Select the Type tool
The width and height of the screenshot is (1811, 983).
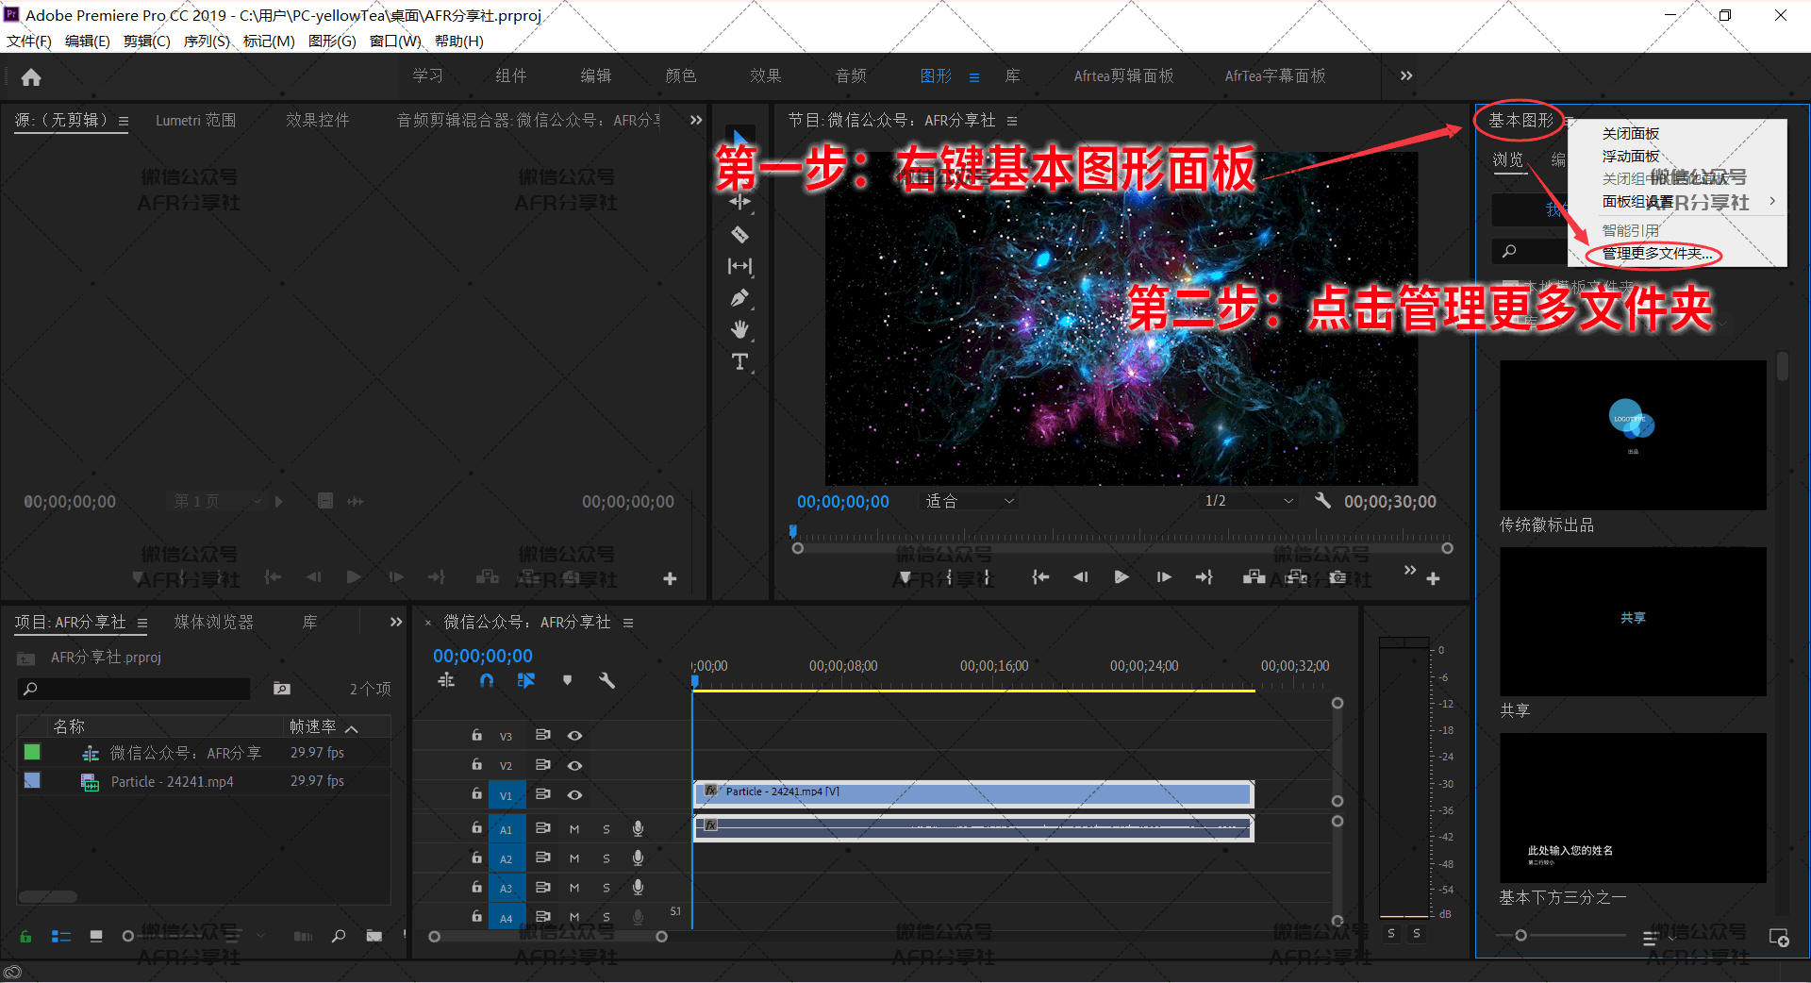click(740, 362)
